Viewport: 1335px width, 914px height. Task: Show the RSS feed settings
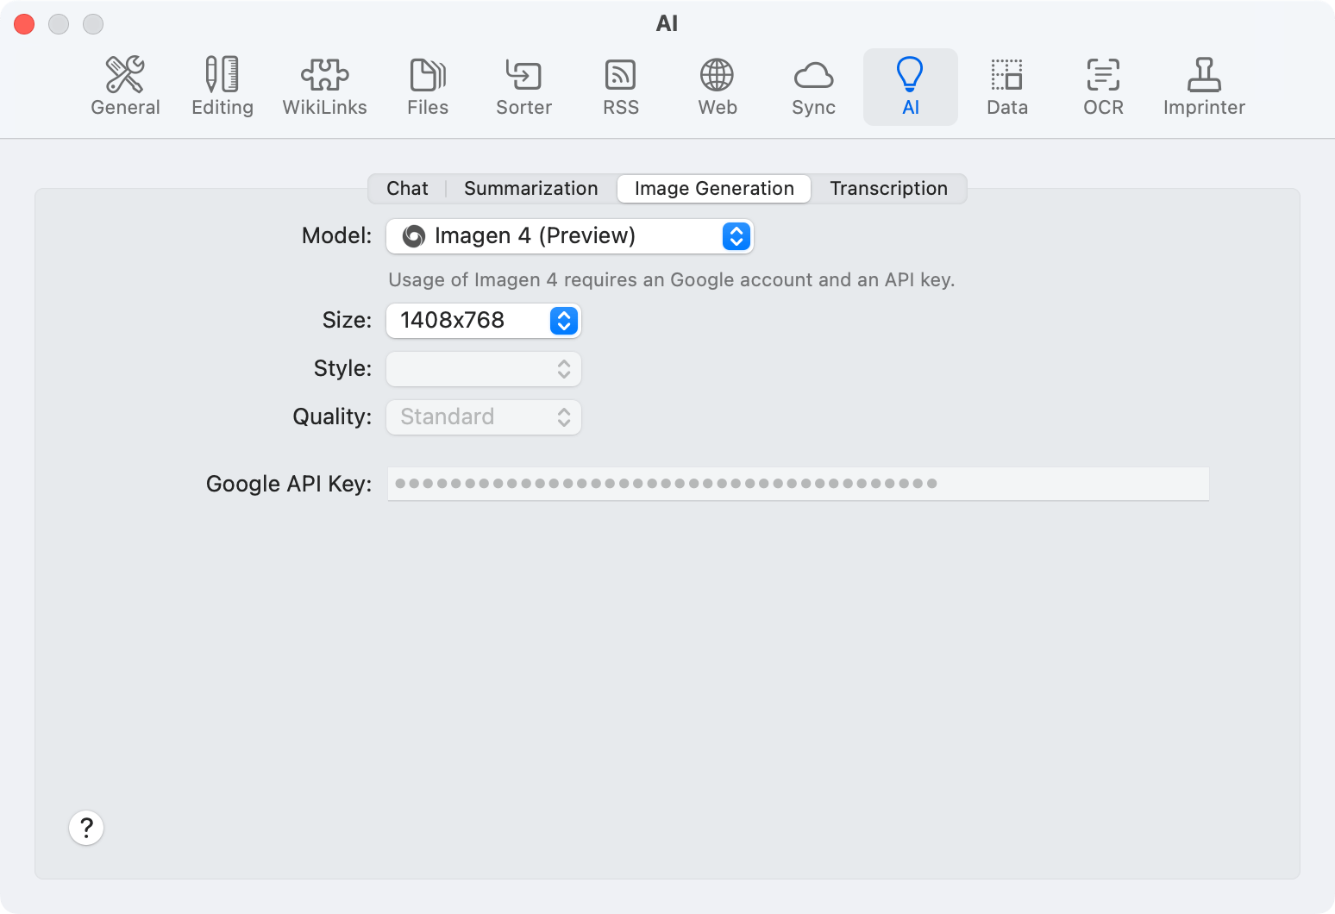(x=621, y=86)
